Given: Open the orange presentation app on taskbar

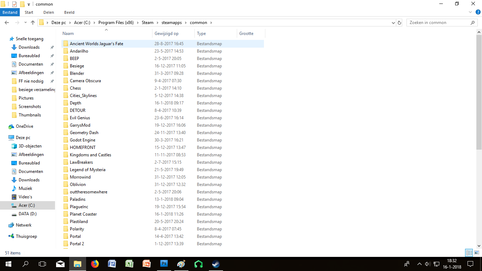Looking at the screenshot, I should tap(146, 264).
